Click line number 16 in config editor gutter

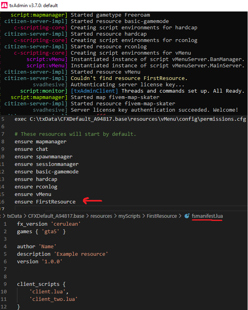point(2,202)
